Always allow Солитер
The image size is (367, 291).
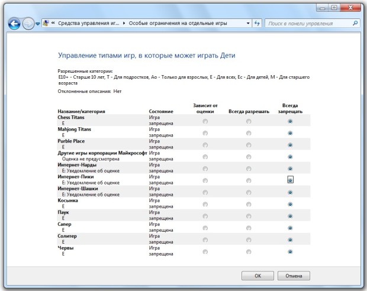tap(249, 240)
